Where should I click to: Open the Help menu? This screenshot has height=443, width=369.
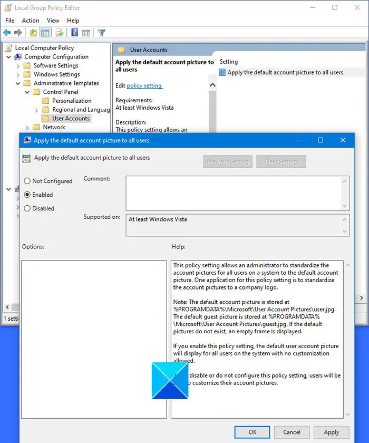(73, 21)
